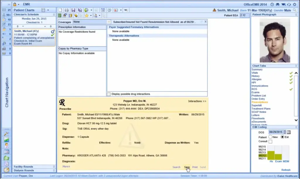This screenshot has width=300, height=179.
Task: Open the dropdown arrow beside the star icon
Action: point(91,16)
